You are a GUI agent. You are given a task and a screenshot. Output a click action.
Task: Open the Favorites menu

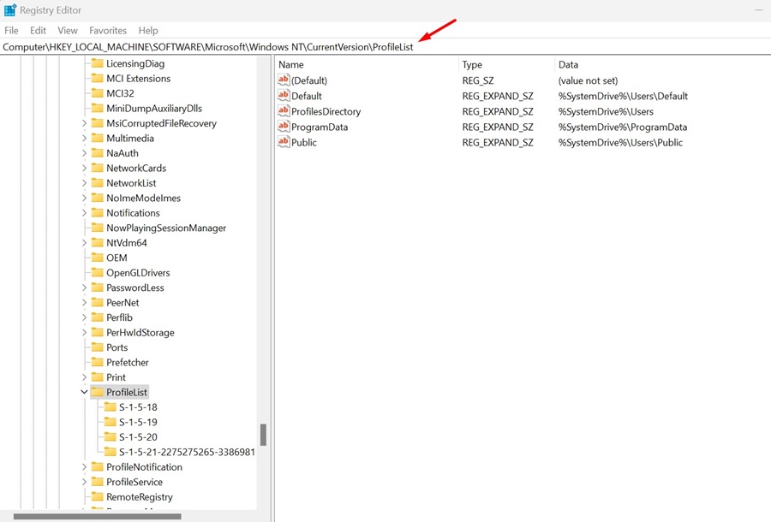[x=108, y=31]
